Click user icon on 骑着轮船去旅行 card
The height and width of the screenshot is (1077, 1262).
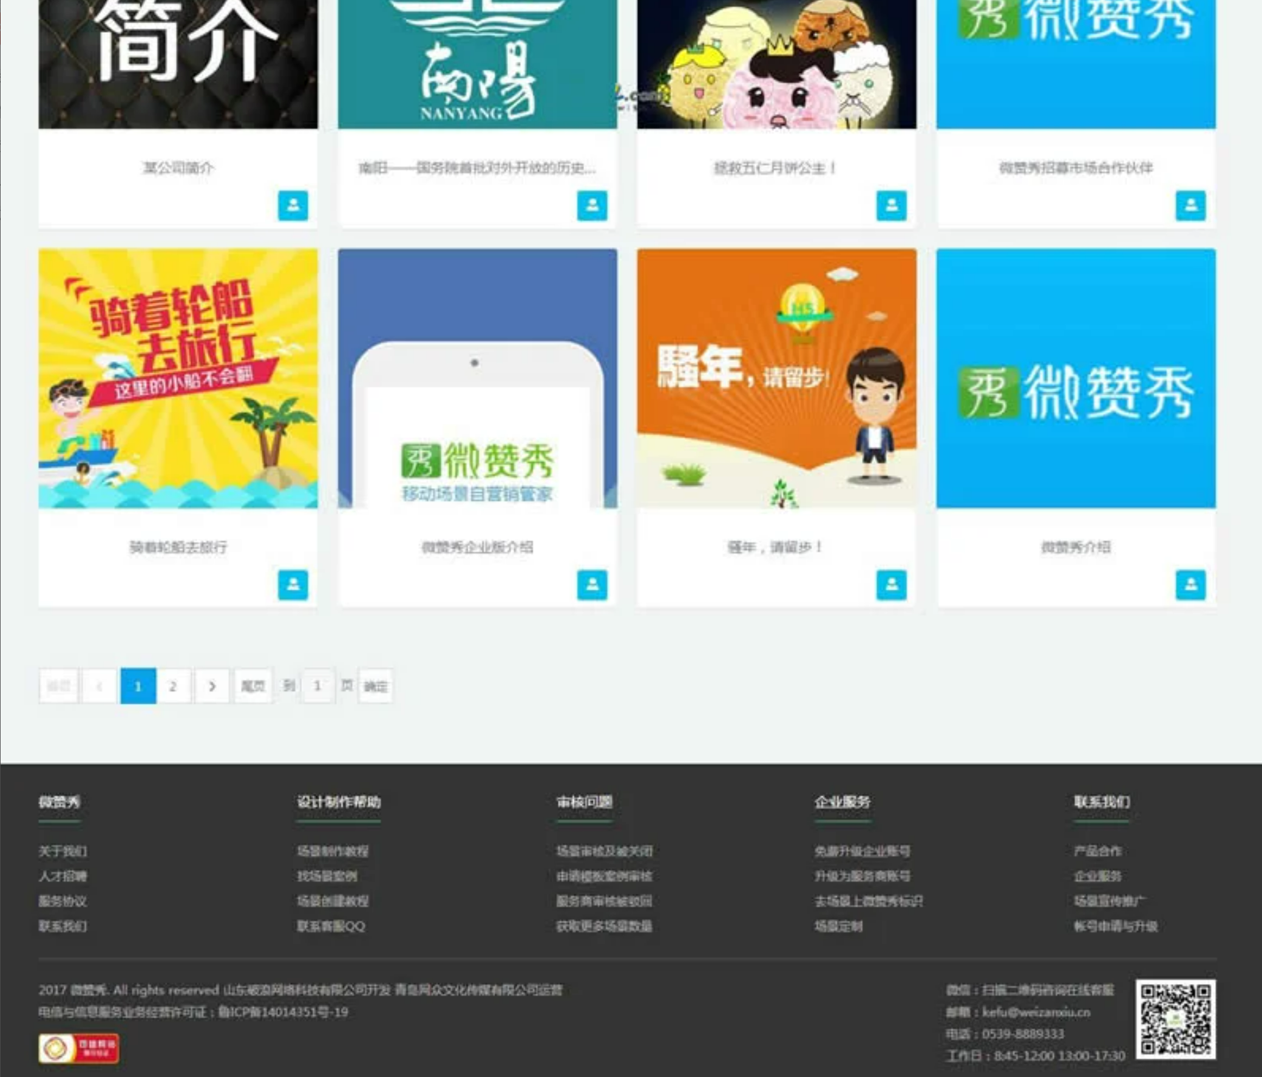tap(293, 585)
